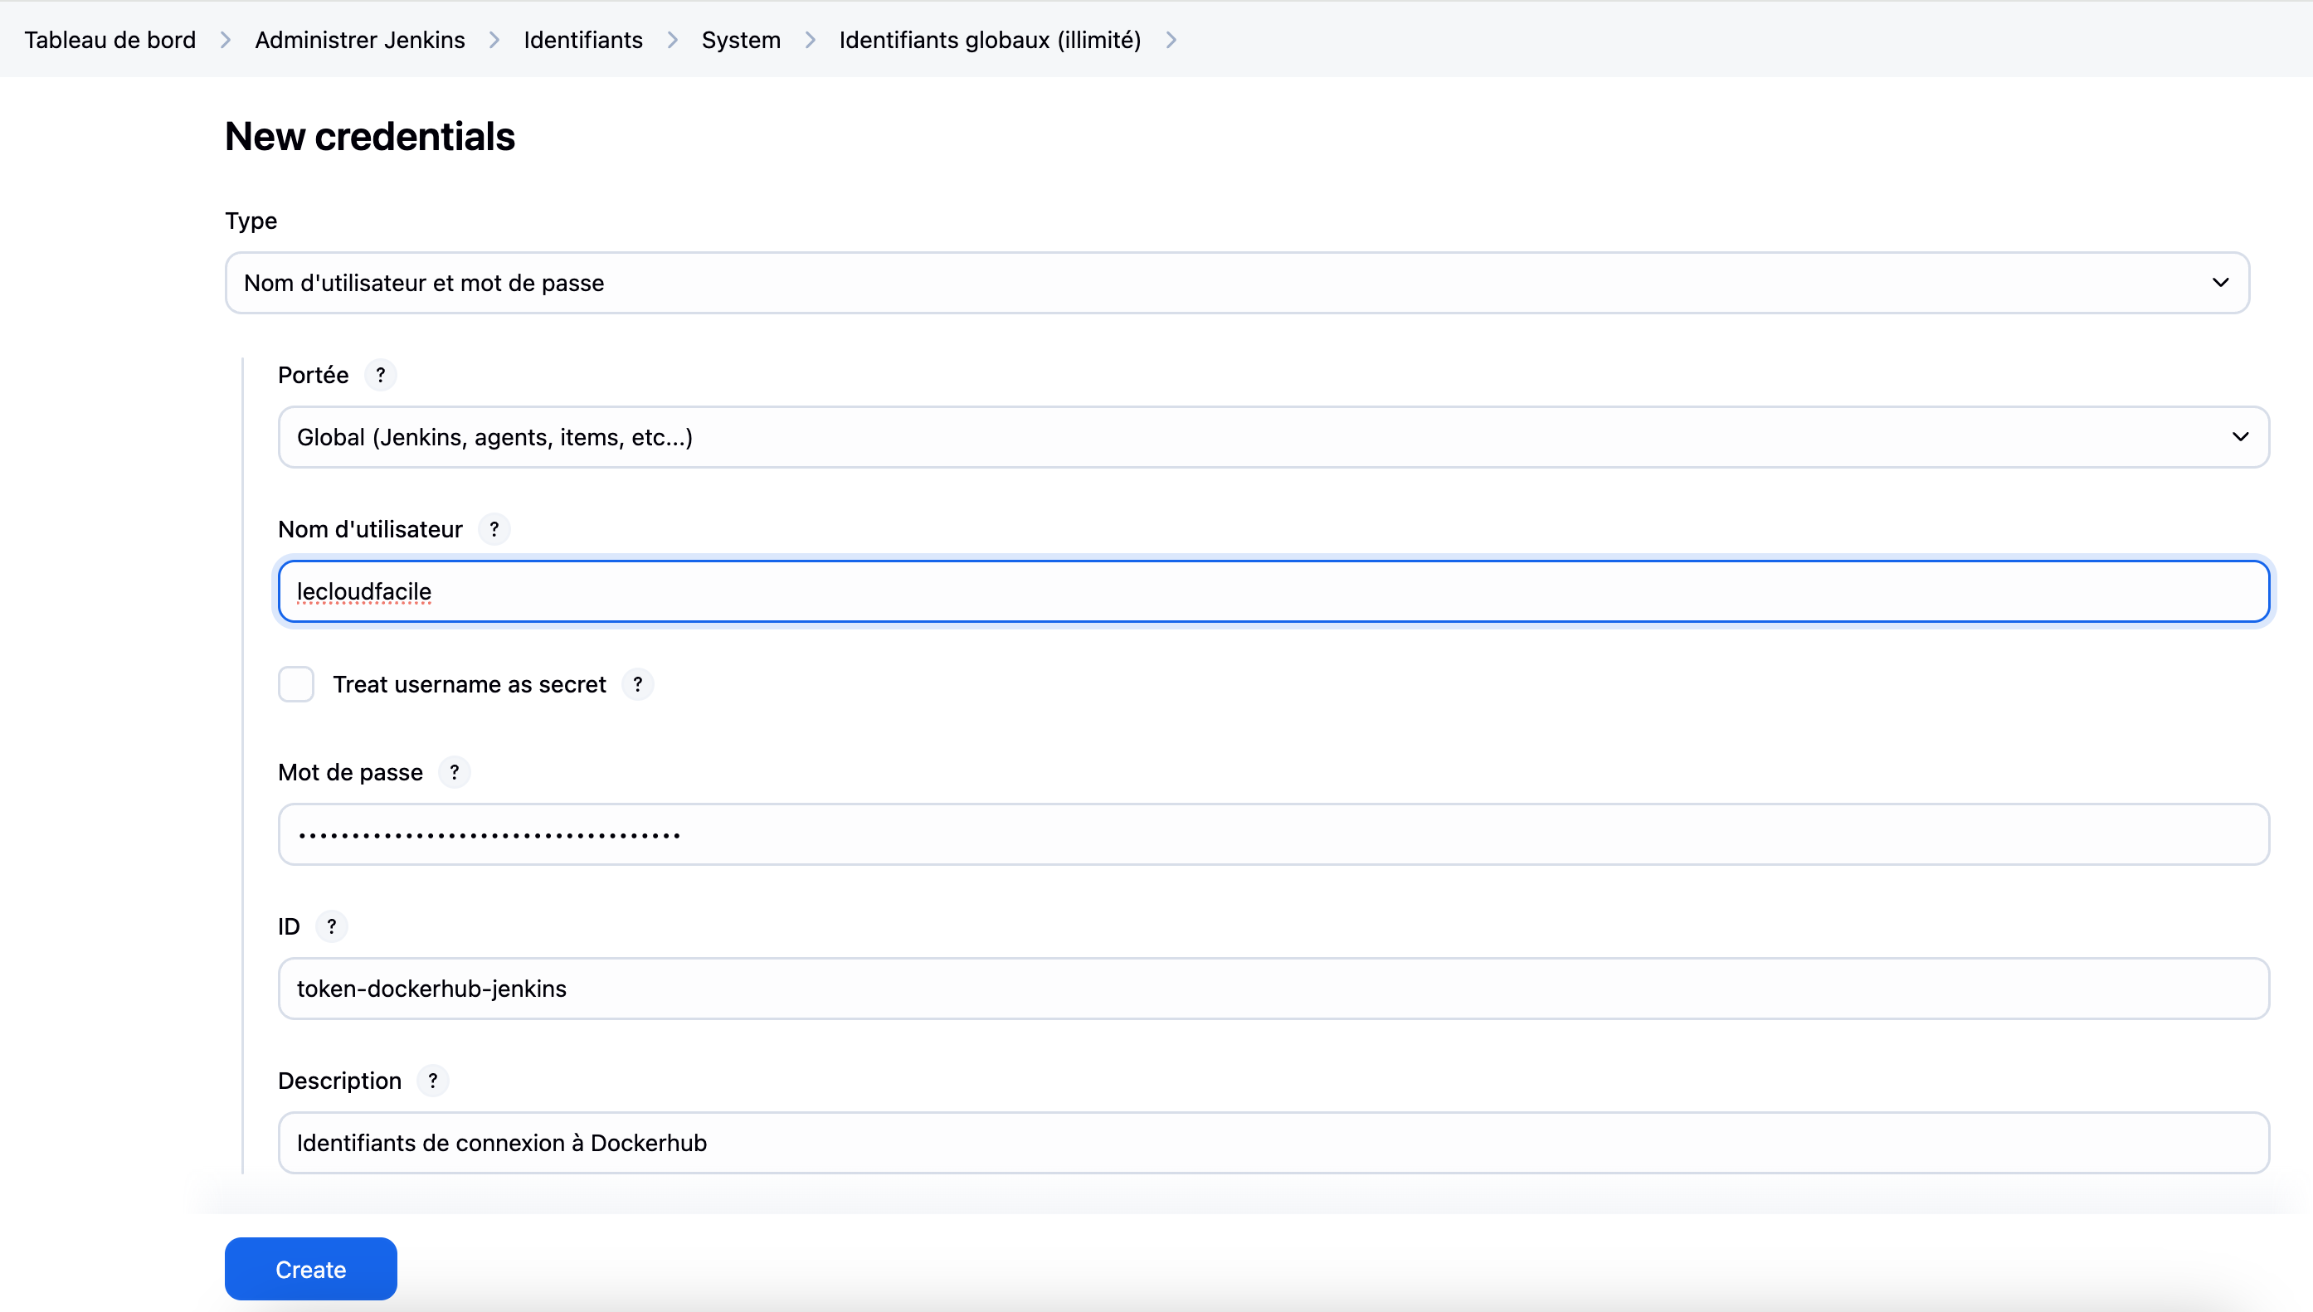Click the chevron after System breadcrumb
Image resolution: width=2313 pixels, height=1312 pixels.
coord(811,41)
